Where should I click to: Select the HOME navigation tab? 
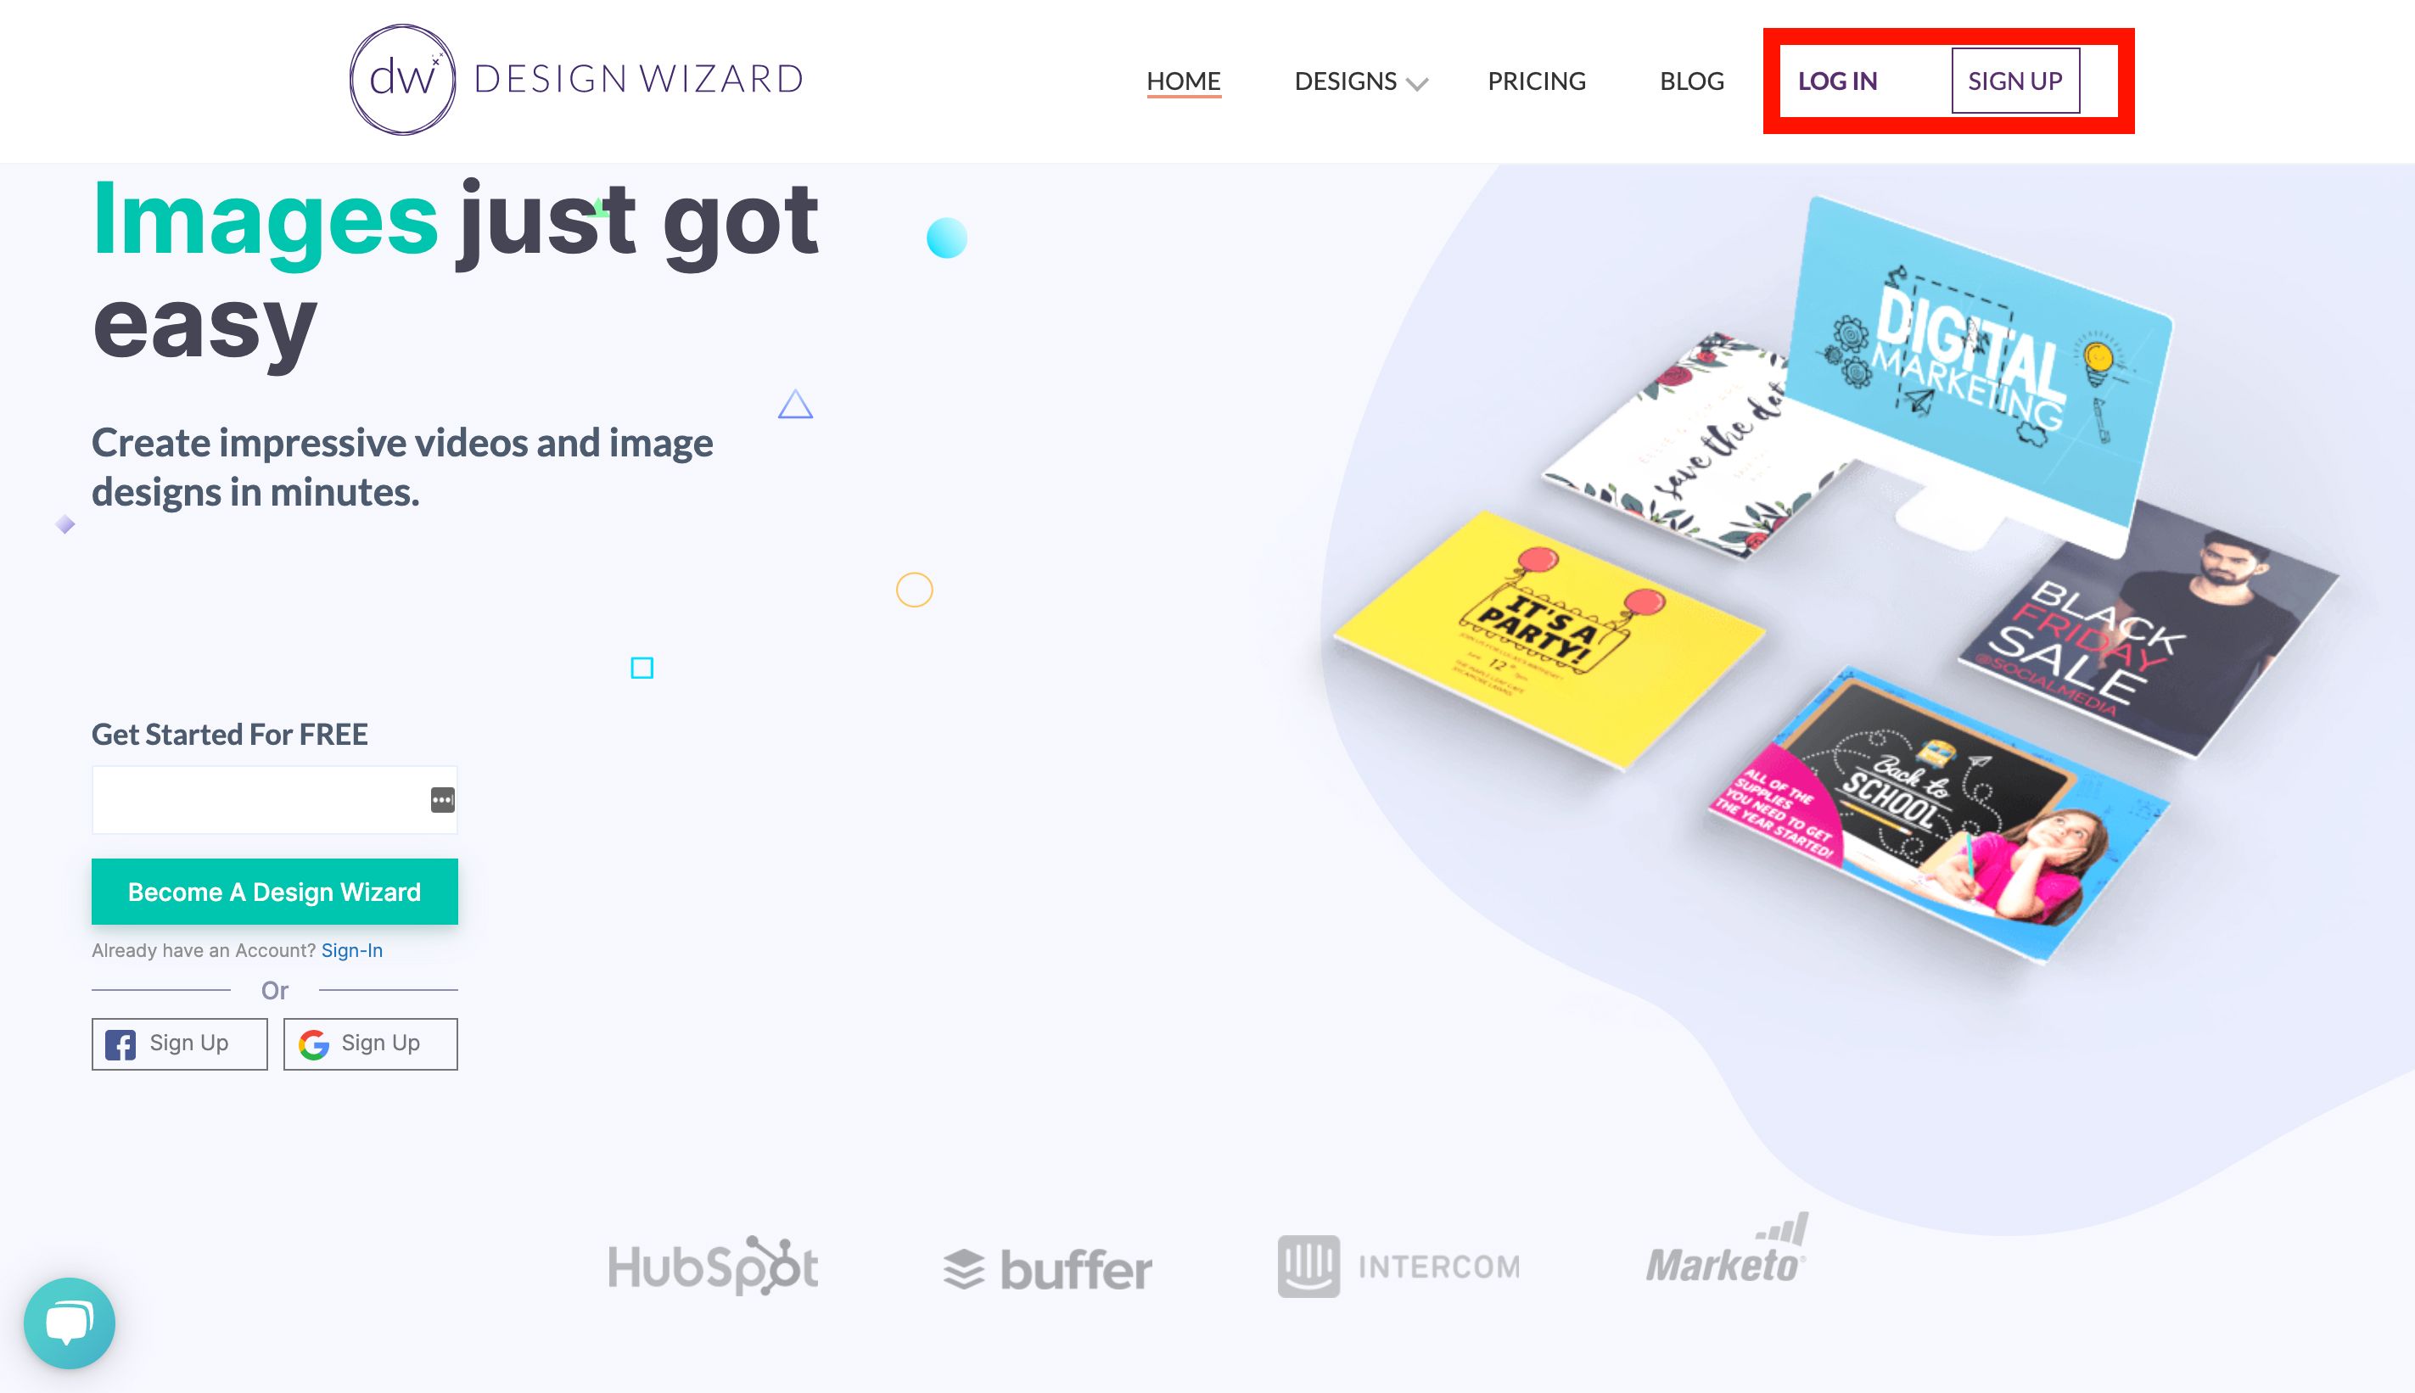pos(1183,78)
